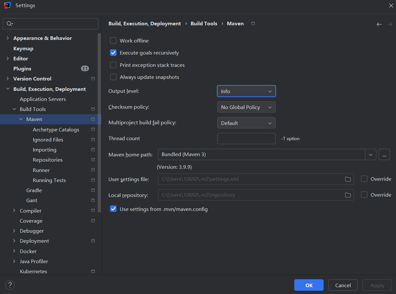The height and width of the screenshot is (294, 396).
Task: Open the help question mark icon
Action: pyautogui.click(x=10, y=285)
